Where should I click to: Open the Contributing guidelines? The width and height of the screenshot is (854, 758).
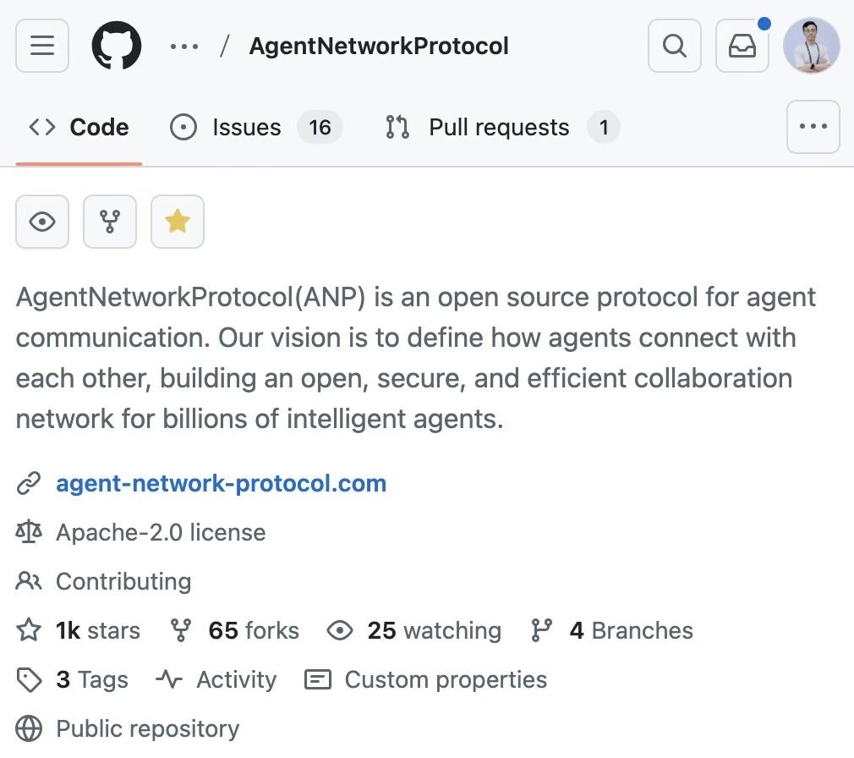123,582
